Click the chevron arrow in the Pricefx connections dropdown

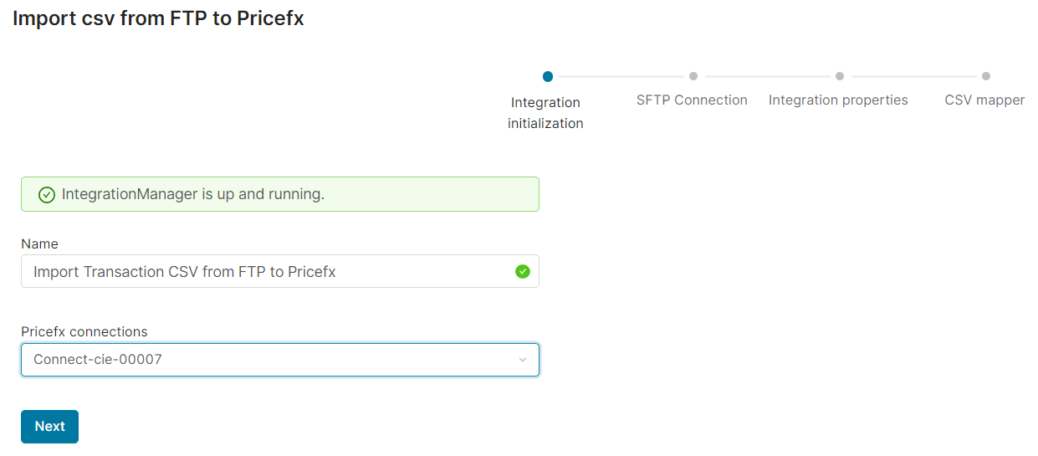point(523,360)
